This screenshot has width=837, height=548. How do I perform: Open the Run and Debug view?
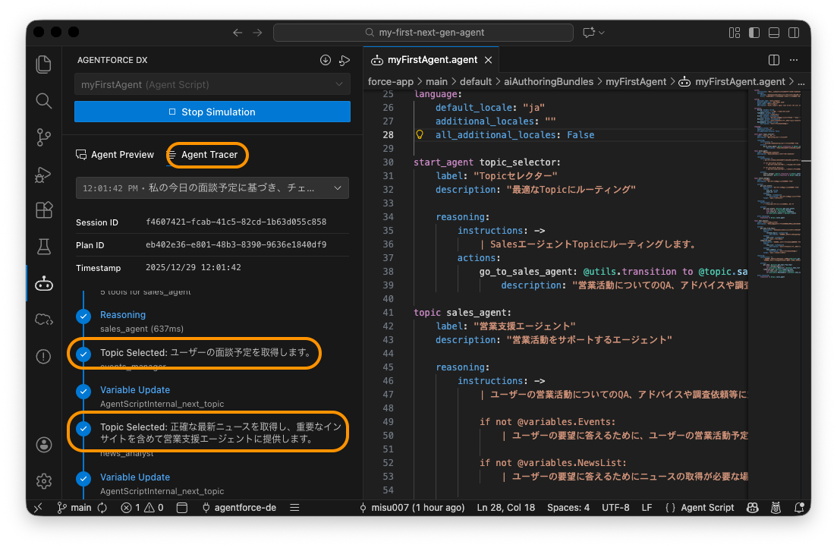coord(44,174)
